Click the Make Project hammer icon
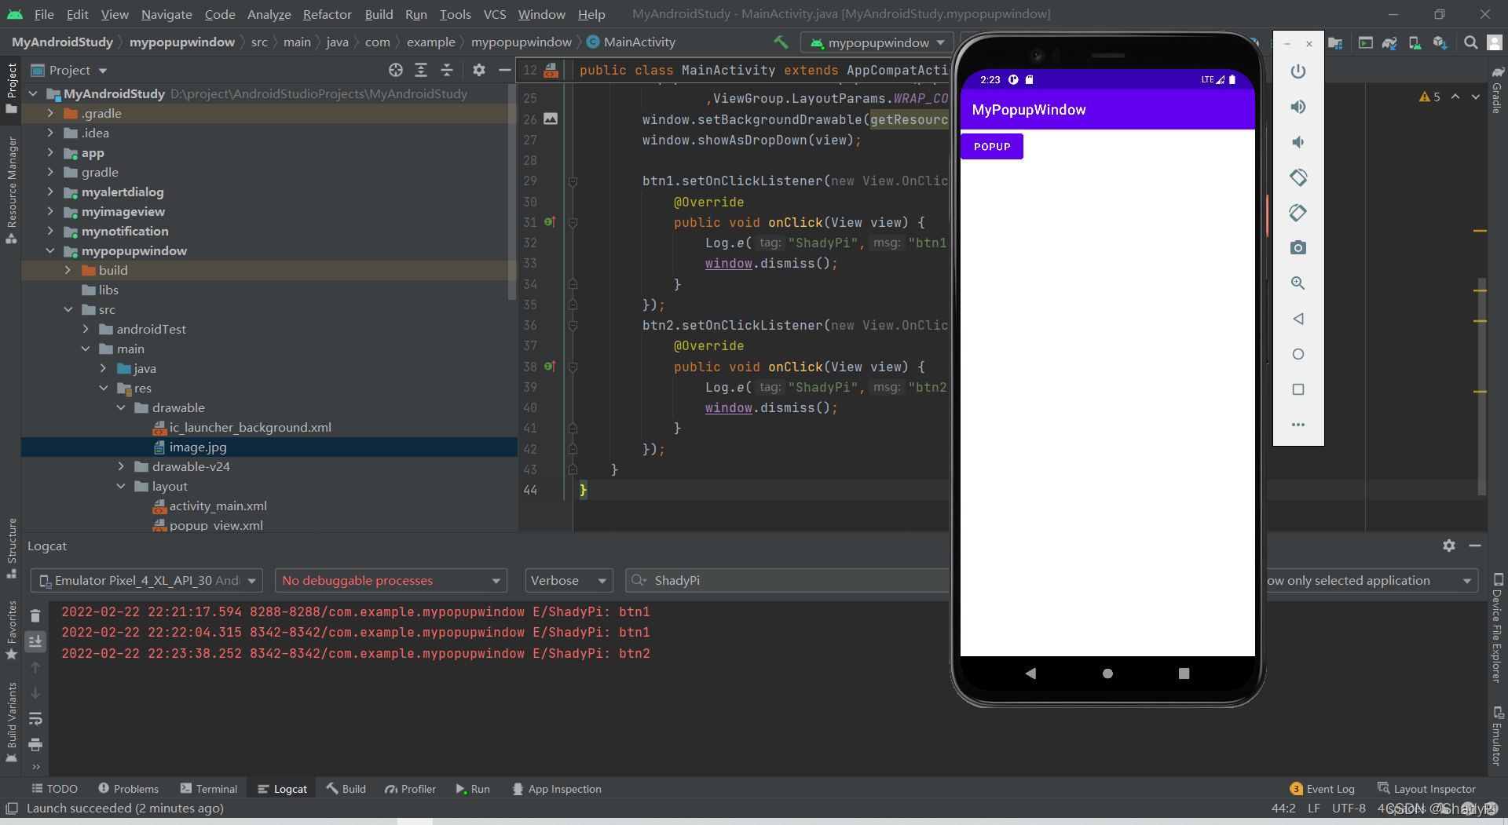Viewport: 1508px width, 825px height. tap(781, 42)
